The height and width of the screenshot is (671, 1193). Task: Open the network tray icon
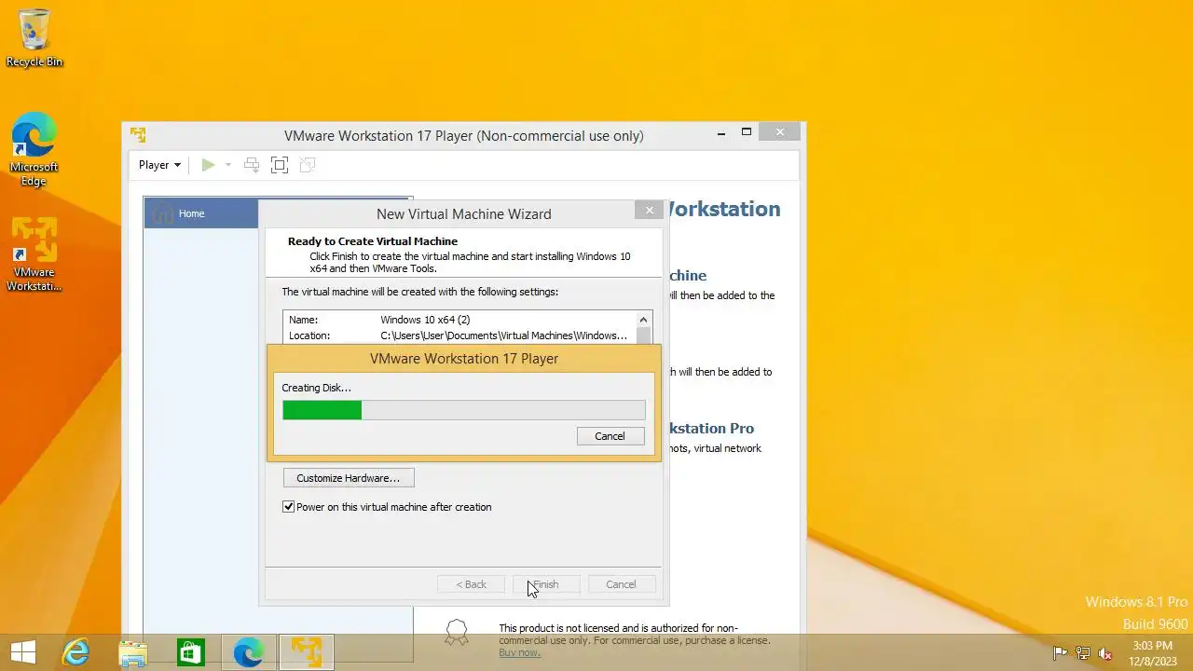(1083, 653)
